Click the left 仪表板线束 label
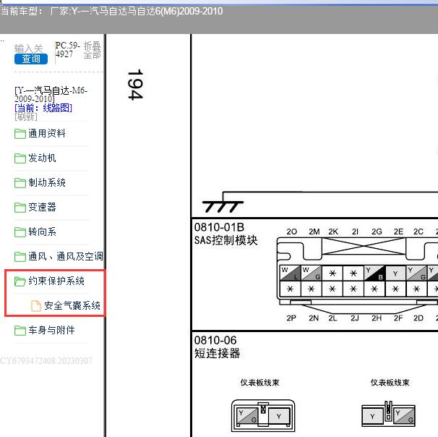The width and height of the screenshot is (438, 437). tap(259, 383)
